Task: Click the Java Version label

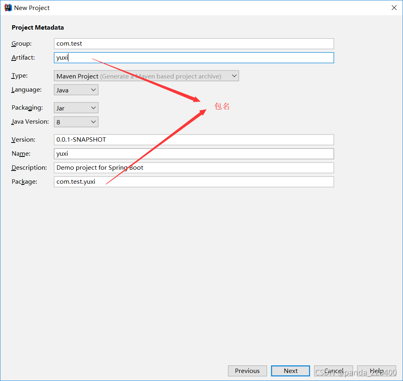Action: [30, 122]
